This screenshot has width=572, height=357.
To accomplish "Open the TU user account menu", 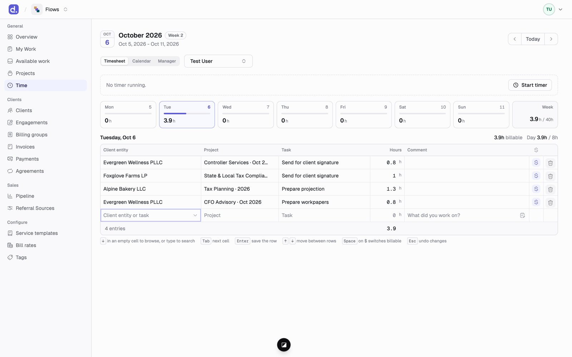I will [x=553, y=9].
